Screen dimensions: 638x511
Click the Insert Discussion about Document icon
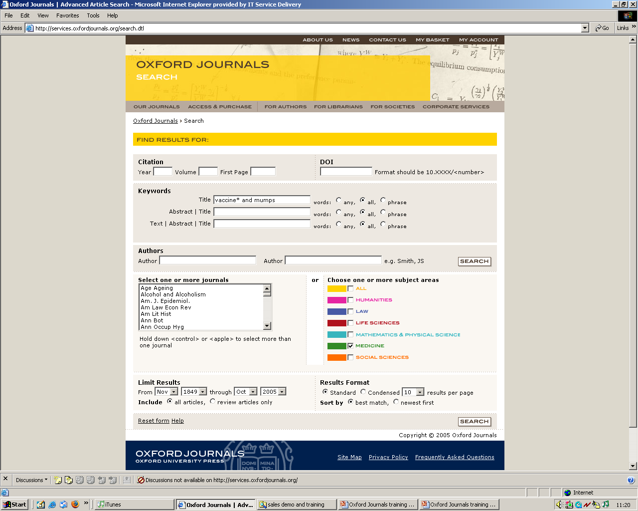click(69, 480)
